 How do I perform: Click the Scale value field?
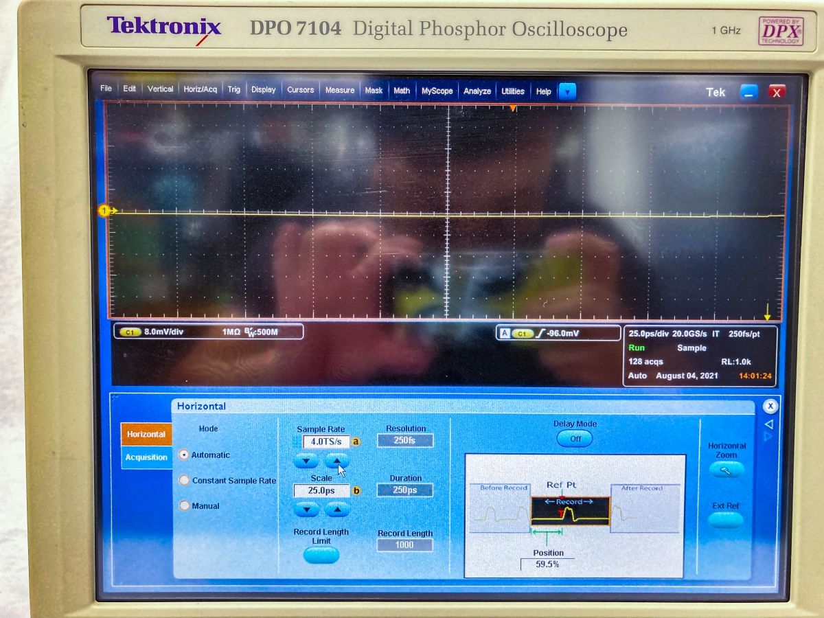(x=321, y=490)
